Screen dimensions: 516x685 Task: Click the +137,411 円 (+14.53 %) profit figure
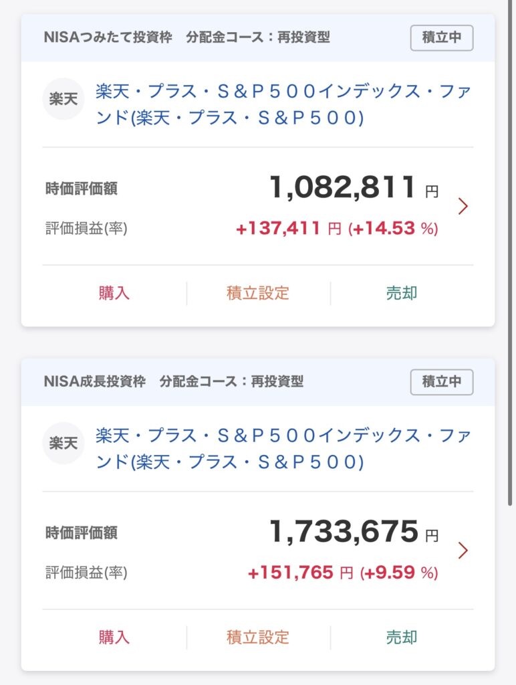337,228
